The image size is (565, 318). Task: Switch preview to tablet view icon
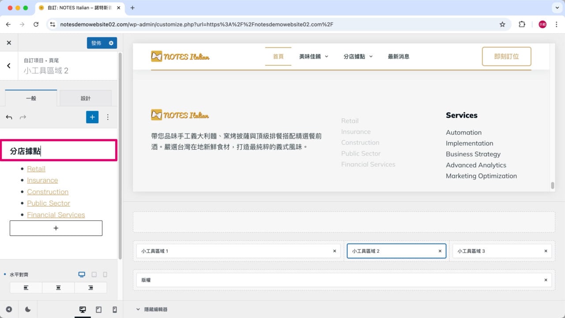tap(98, 309)
